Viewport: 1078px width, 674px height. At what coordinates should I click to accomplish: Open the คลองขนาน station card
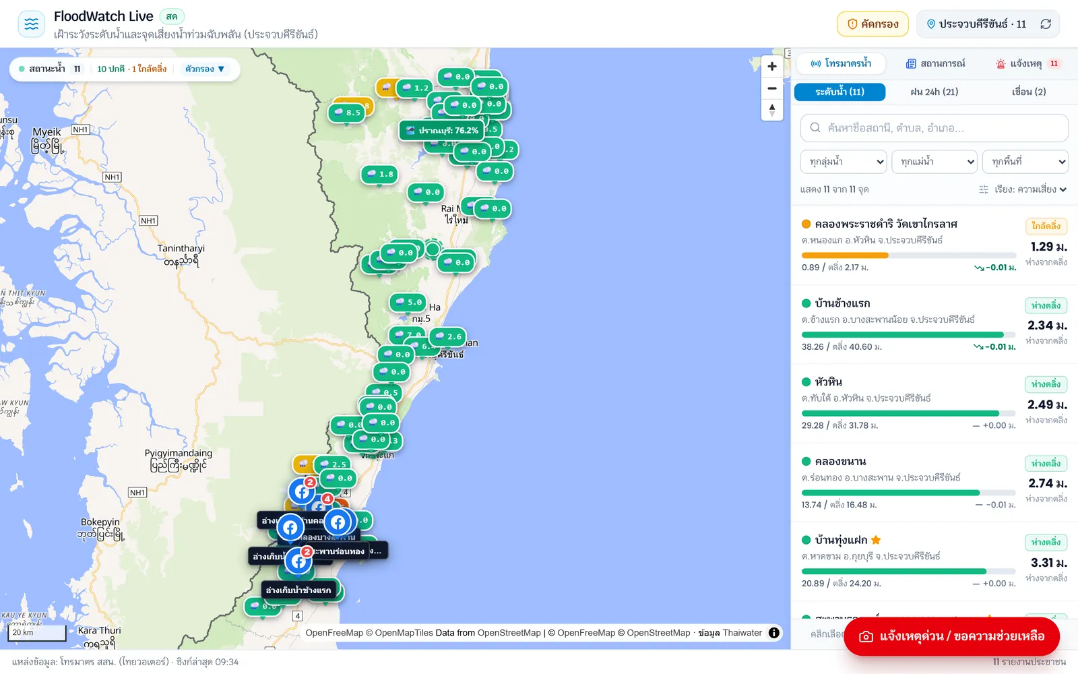(x=934, y=483)
